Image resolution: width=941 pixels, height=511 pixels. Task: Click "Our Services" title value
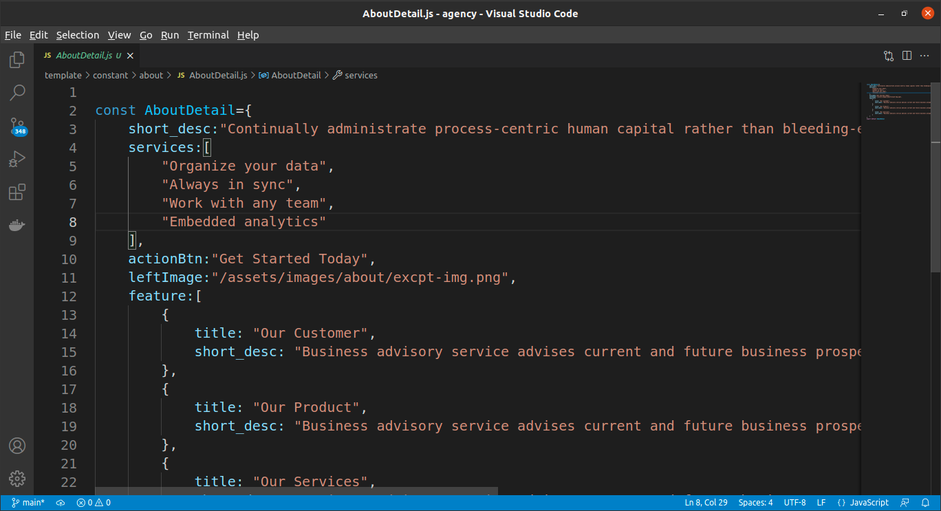pos(311,482)
